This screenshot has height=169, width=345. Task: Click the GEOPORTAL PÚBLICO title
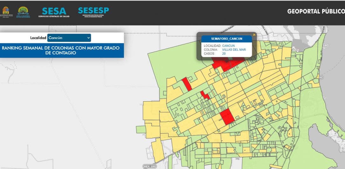tap(316, 11)
